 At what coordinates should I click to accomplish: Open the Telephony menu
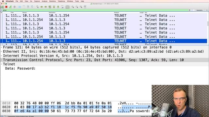click(61, 1)
